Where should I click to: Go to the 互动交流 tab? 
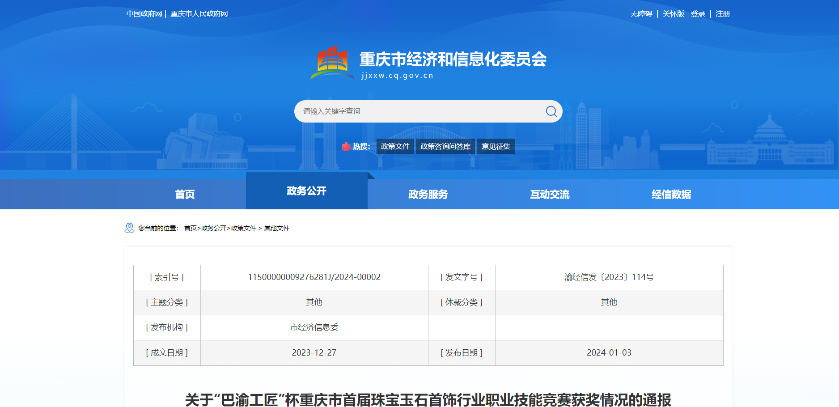click(550, 195)
